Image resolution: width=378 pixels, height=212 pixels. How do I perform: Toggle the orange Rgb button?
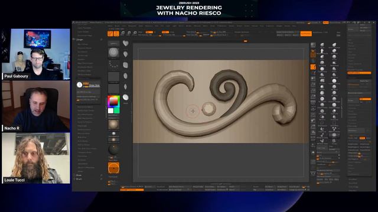(x=149, y=32)
